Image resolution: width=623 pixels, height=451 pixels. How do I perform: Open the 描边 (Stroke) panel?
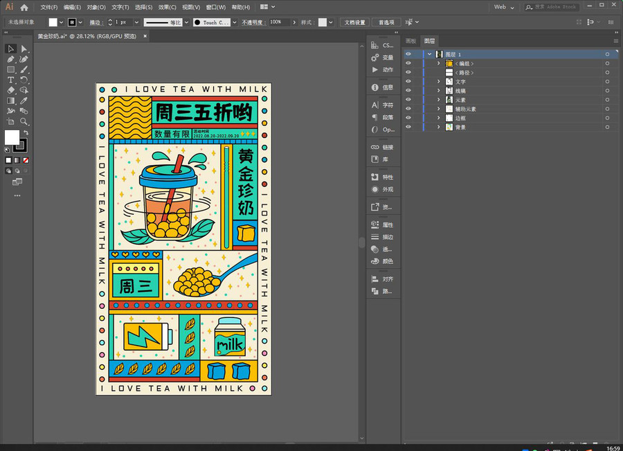tap(382, 237)
